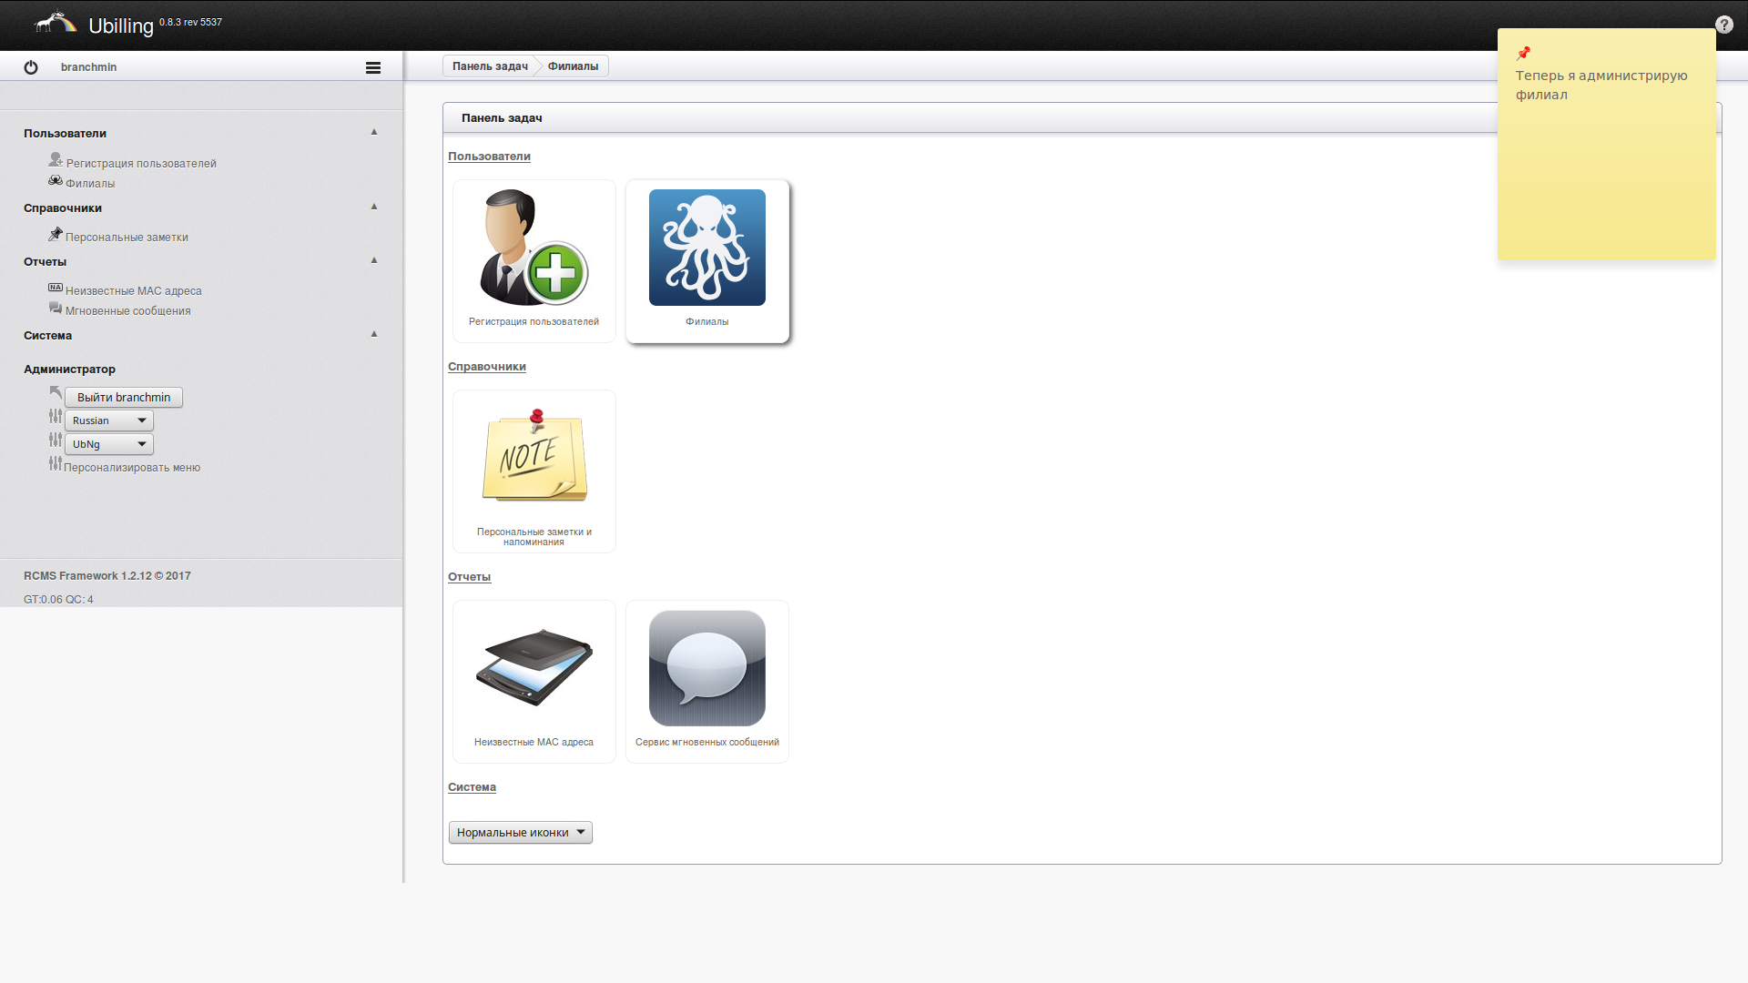
Task: Open the instant messaging speech bubble icon
Action: coord(706,667)
